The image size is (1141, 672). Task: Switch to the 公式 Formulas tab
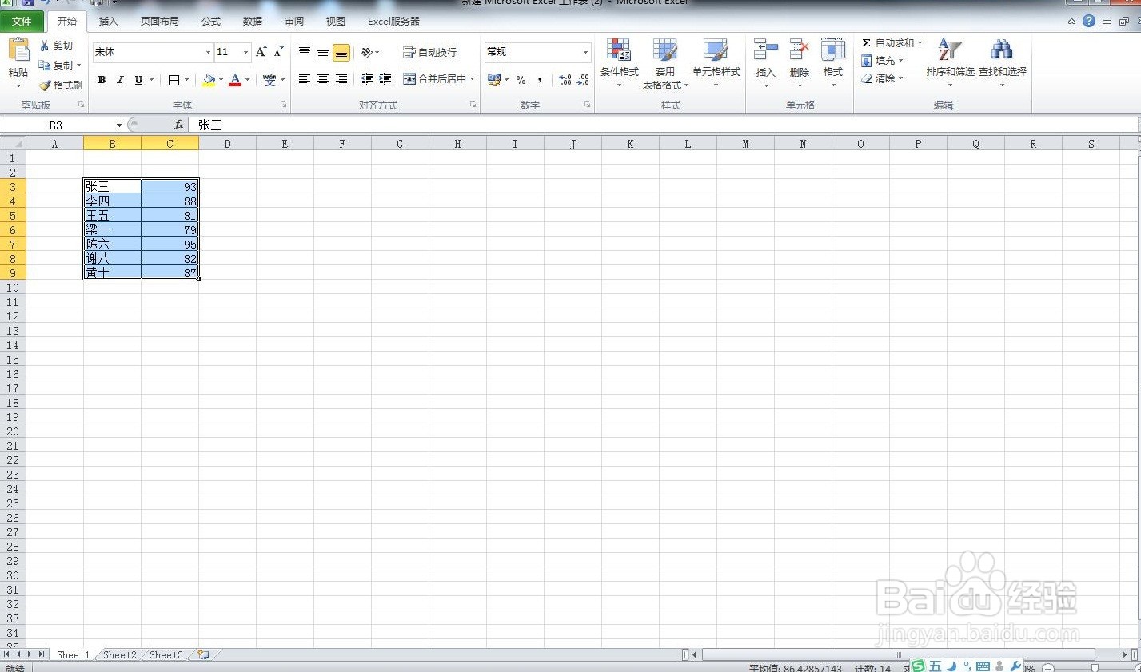tap(211, 22)
